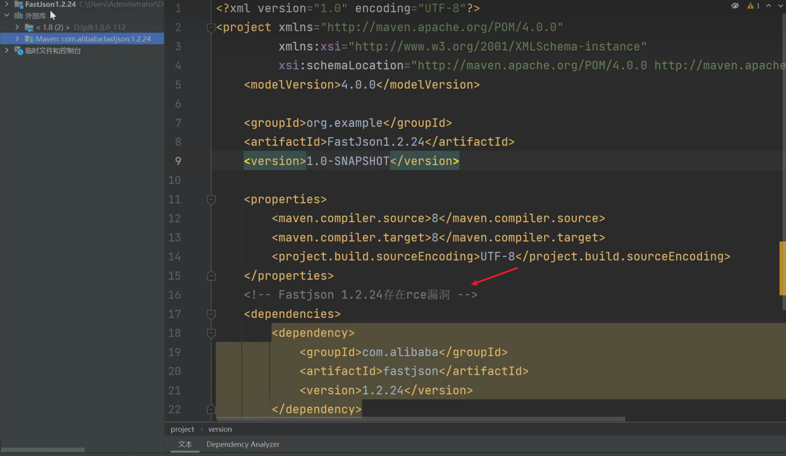Click the project breadcrumb item

pos(182,429)
